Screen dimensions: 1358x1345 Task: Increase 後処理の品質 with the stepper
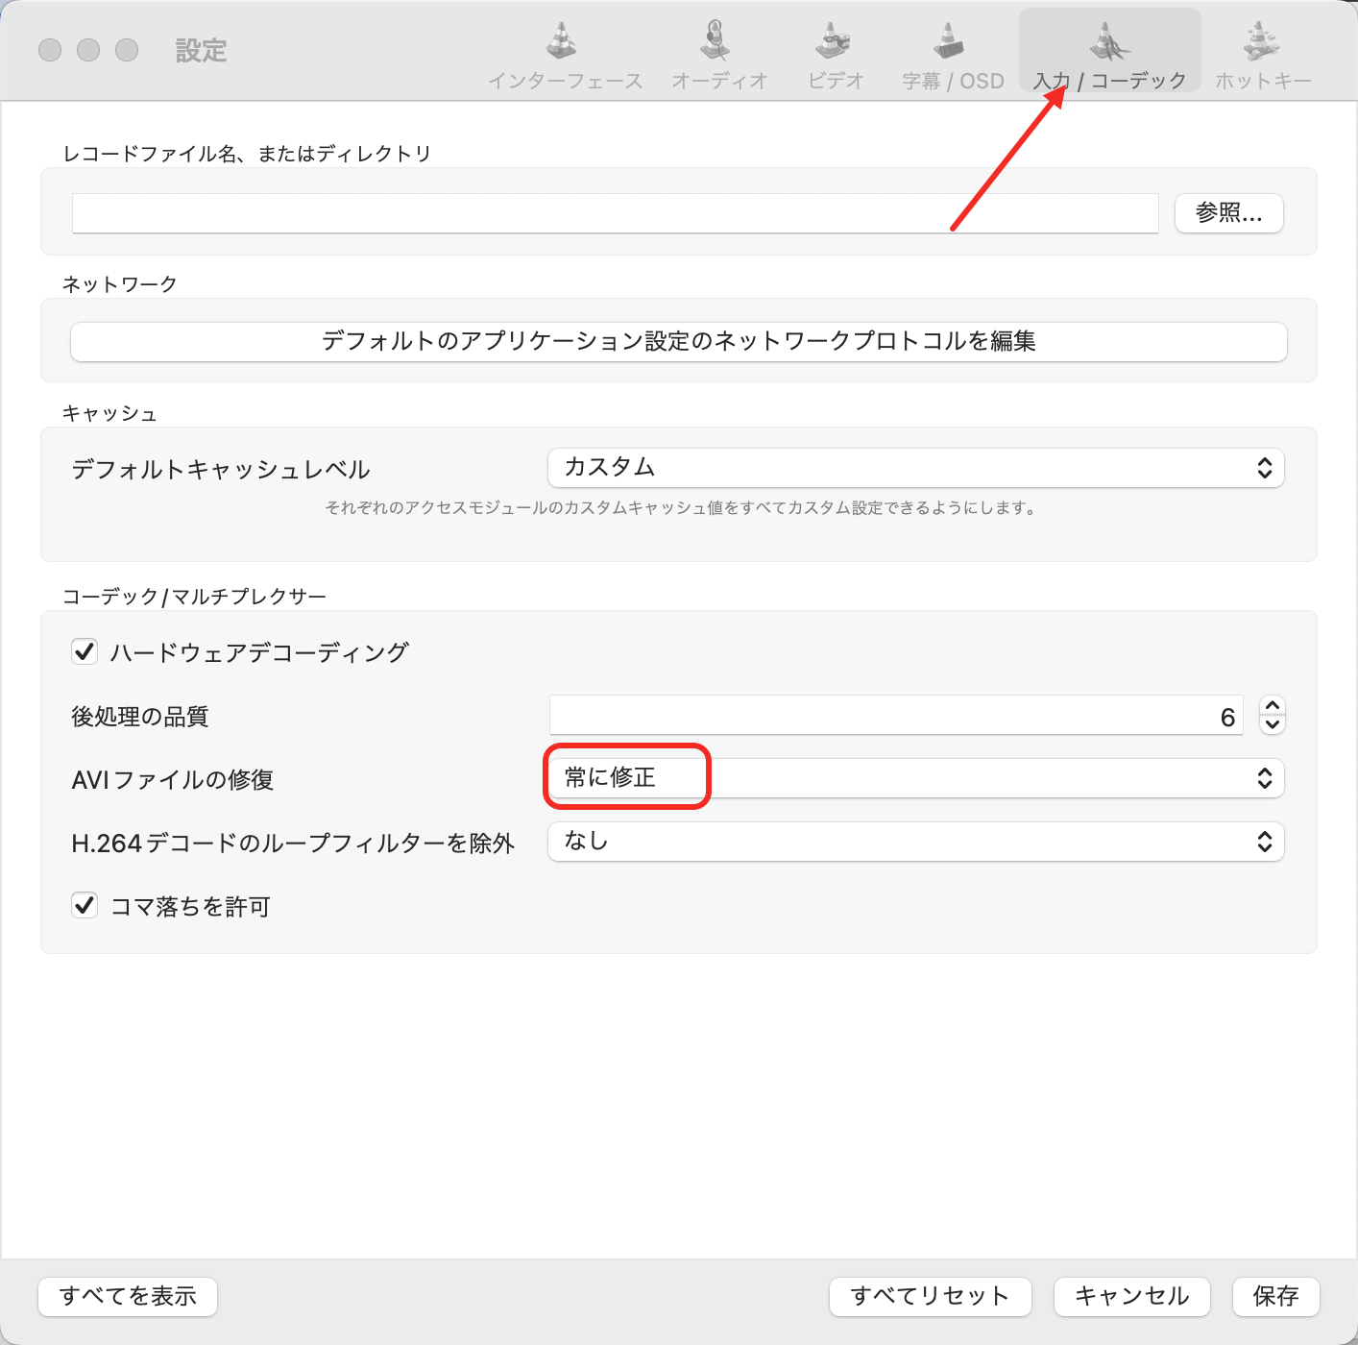click(1271, 708)
